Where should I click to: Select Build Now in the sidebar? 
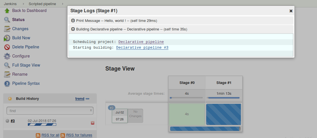(x=21, y=38)
